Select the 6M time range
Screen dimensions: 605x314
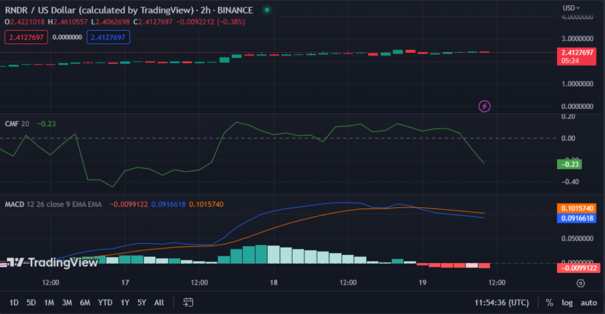pyautogui.click(x=85, y=303)
